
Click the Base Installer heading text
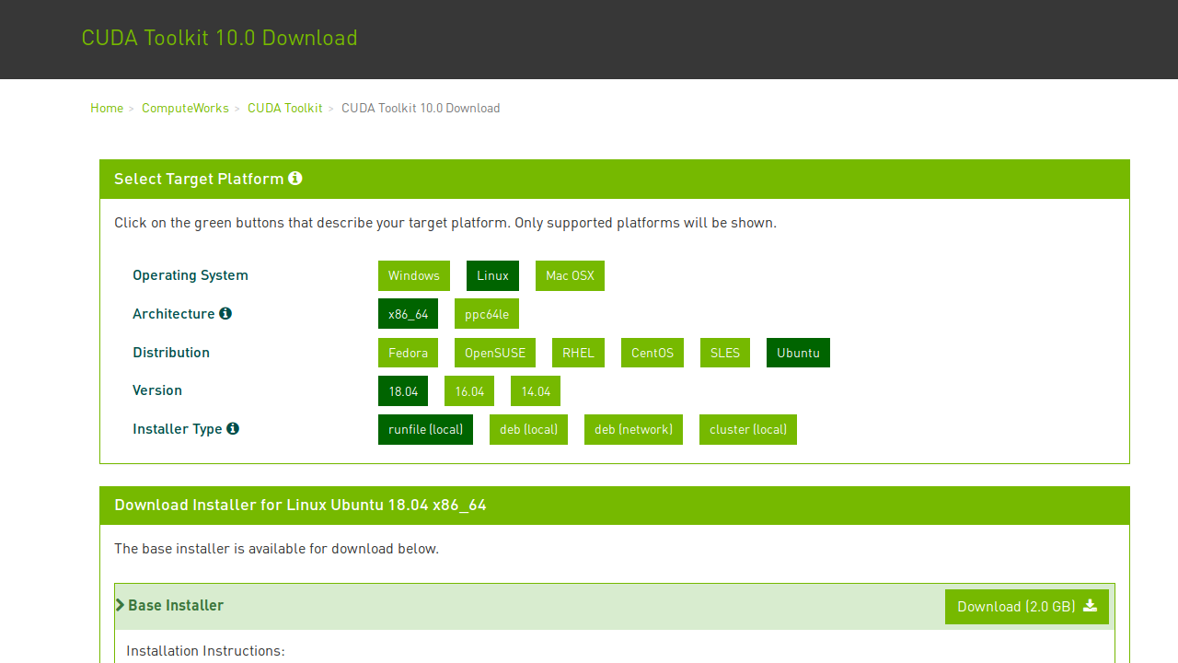coord(176,605)
